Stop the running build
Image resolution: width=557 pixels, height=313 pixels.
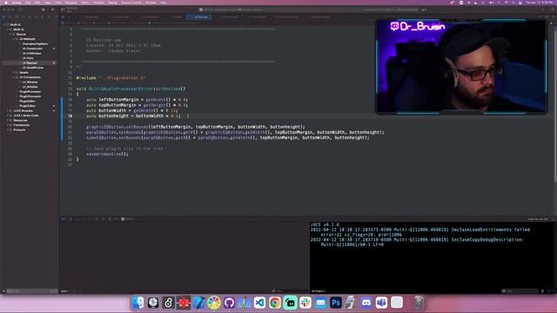44,10
